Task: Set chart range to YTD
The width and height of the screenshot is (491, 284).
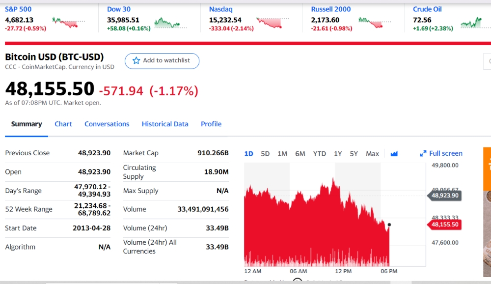Action: coord(320,154)
